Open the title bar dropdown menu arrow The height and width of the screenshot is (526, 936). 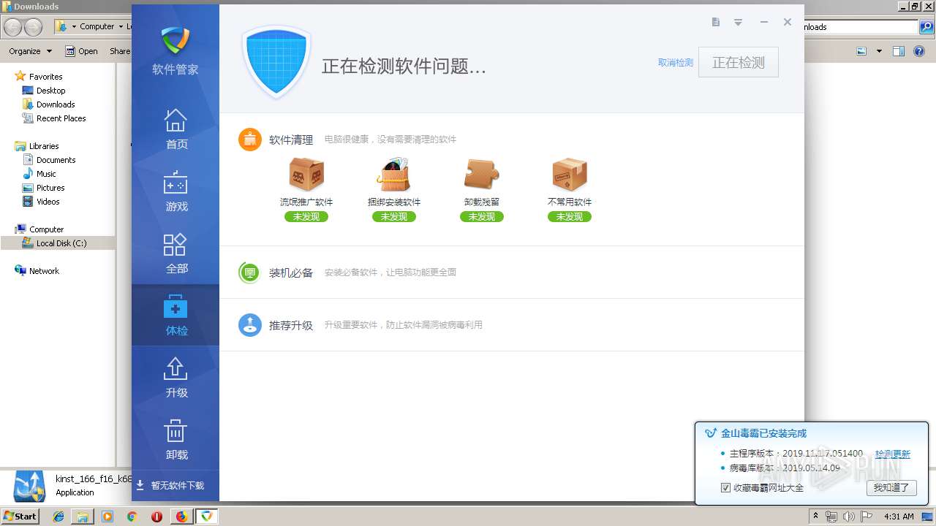click(739, 23)
